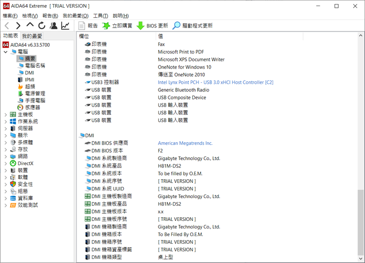Click BIOS 更新 green arrow button
This screenshot has height=263, width=365.
coord(152,26)
